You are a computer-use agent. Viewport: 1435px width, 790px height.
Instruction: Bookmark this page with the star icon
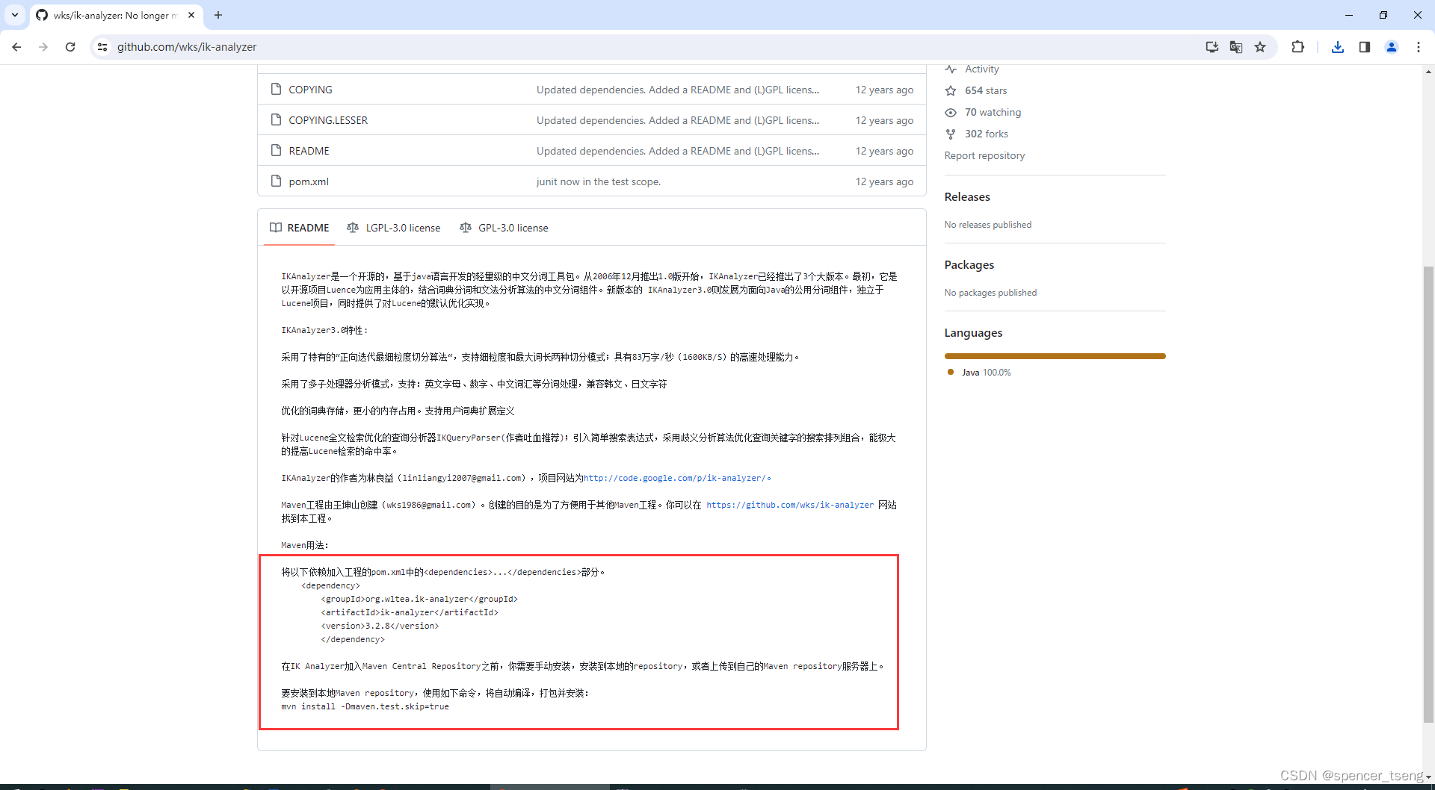(1260, 47)
